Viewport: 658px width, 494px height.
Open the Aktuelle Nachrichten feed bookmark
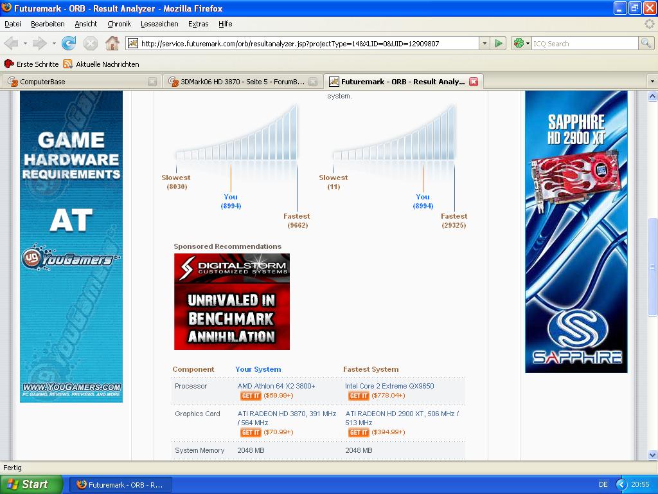pyautogui.click(x=101, y=64)
